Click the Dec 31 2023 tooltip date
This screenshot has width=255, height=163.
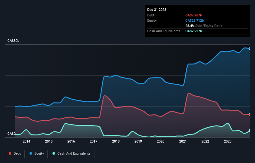(x=157, y=10)
